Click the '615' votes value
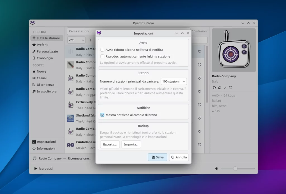The width and height of the screenshot is (286, 194). (217, 111)
